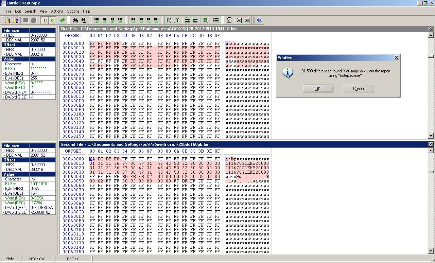
Task: Click ASCII text '111670G1EMS20000' at offset 00060010
Action: tap(247, 163)
